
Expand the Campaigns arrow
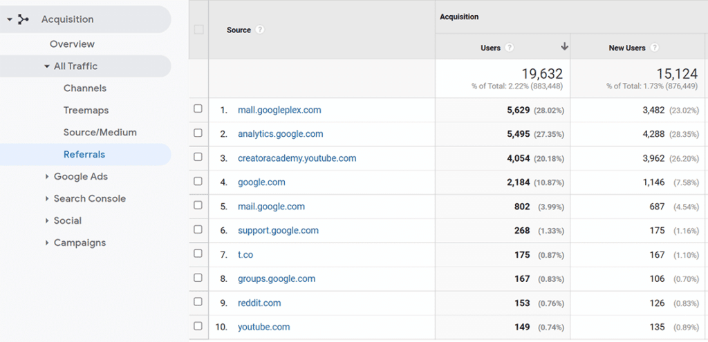pos(47,243)
